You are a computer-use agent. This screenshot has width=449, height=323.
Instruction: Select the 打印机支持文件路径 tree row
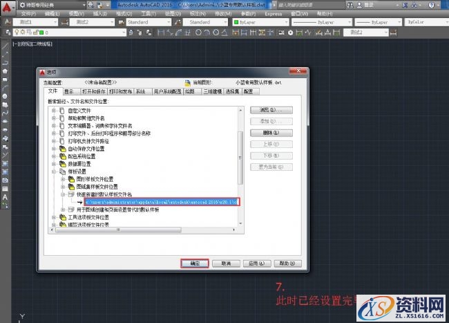pyautogui.click(x=88, y=141)
